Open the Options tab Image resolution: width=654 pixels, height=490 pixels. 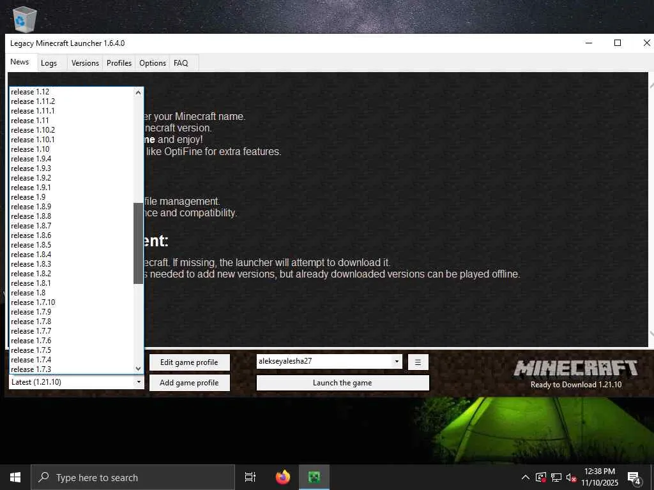point(153,63)
